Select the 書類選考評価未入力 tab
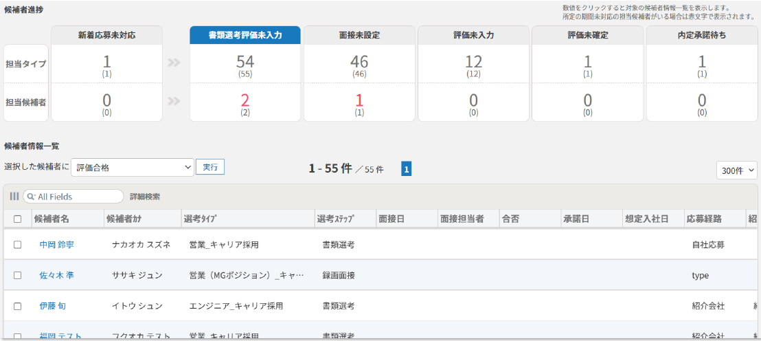 (245, 35)
